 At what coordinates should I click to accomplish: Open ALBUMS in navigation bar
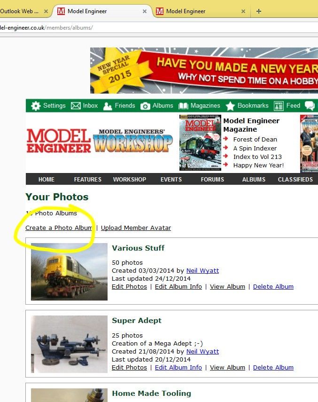coord(254,179)
